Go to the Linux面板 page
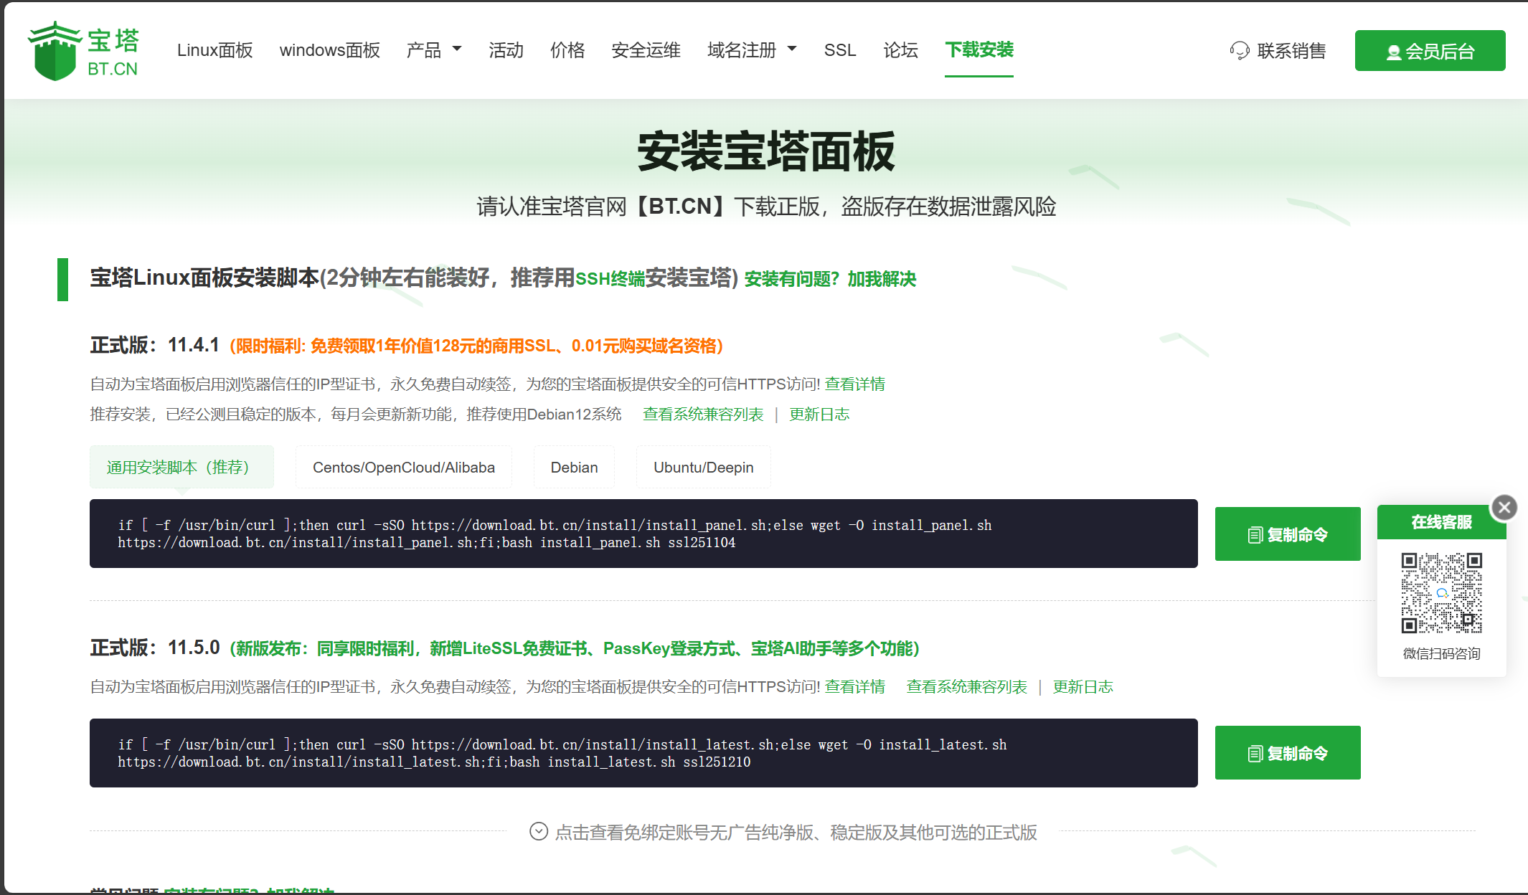Viewport: 1528px width, 895px height. [x=214, y=50]
